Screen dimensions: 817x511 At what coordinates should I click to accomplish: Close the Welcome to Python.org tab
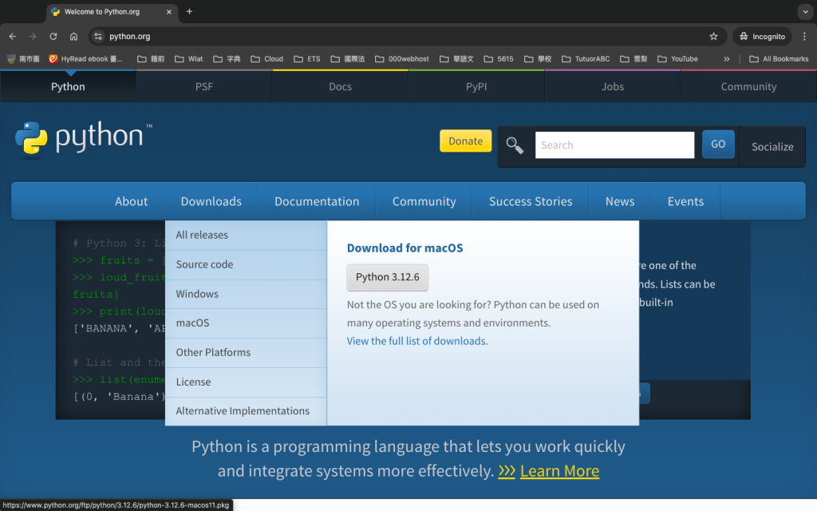click(169, 11)
